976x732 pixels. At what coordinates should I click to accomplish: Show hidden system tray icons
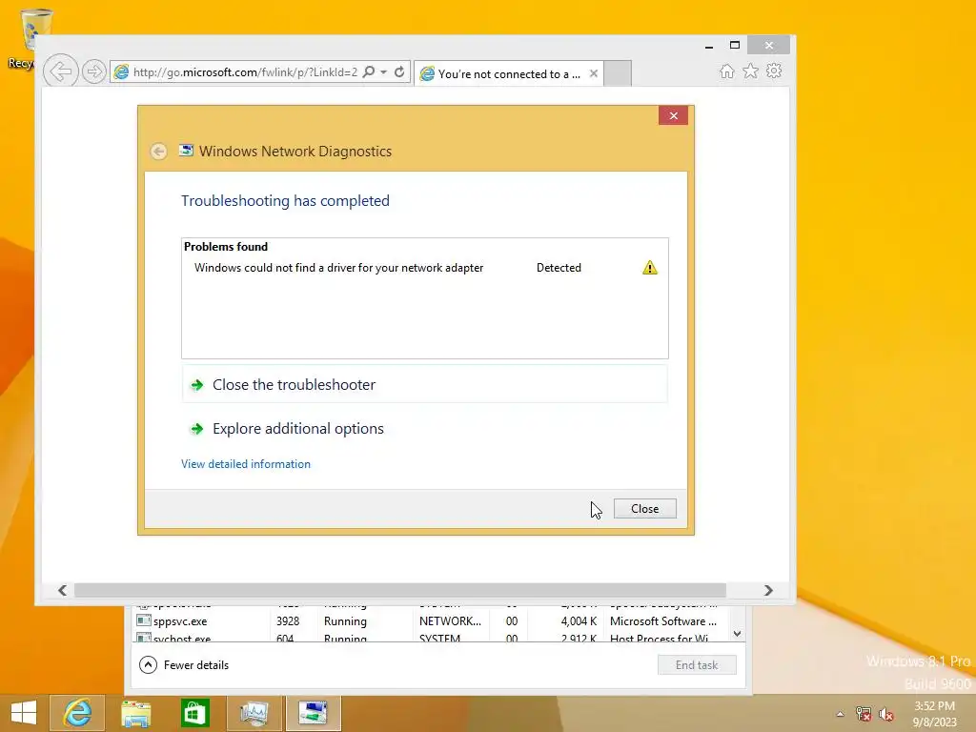(841, 714)
